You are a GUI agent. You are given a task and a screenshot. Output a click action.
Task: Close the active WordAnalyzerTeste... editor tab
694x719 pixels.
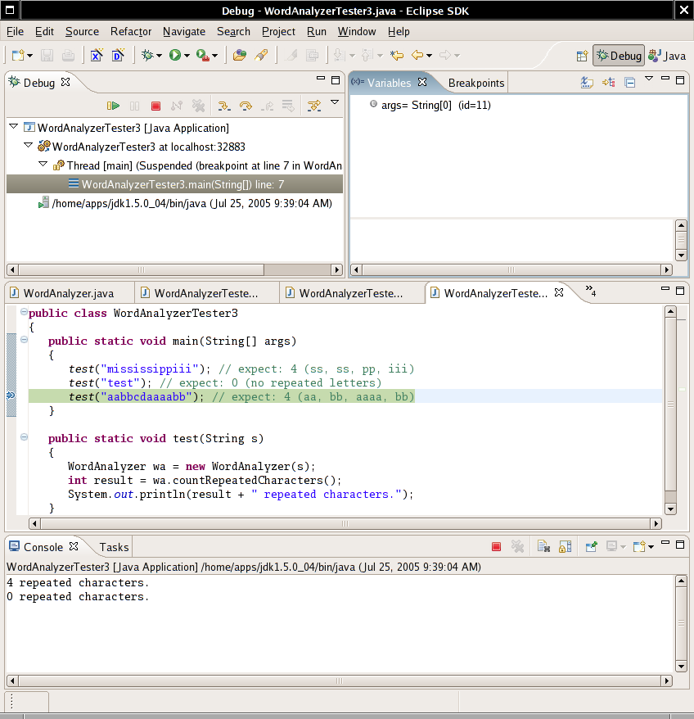559,292
